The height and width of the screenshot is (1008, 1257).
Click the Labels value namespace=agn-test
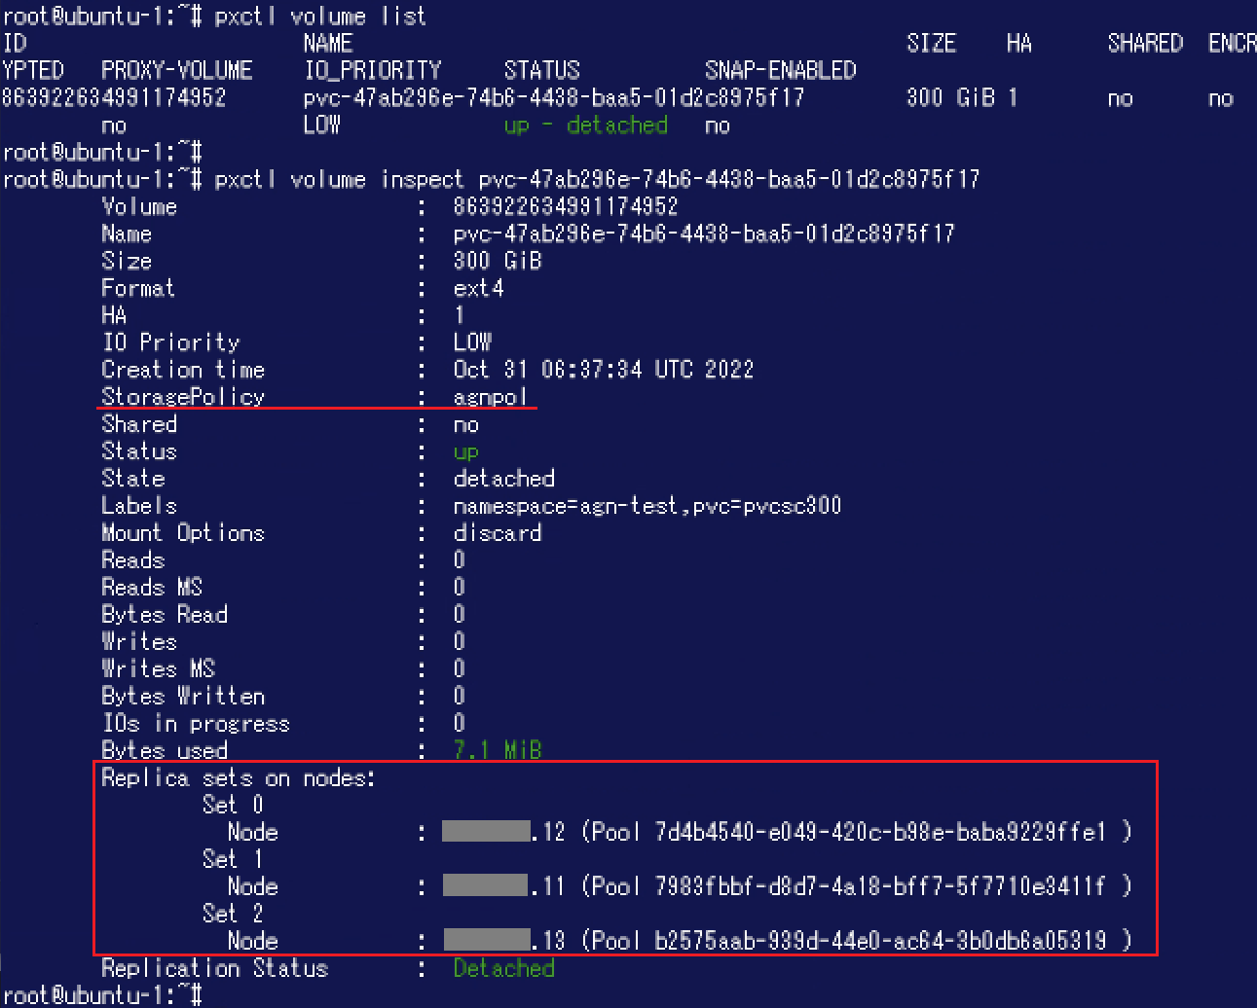647,506
